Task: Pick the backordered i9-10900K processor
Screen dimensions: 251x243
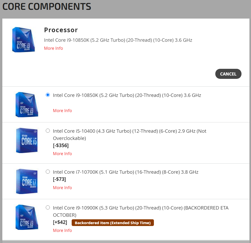Action: (x=48, y=207)
